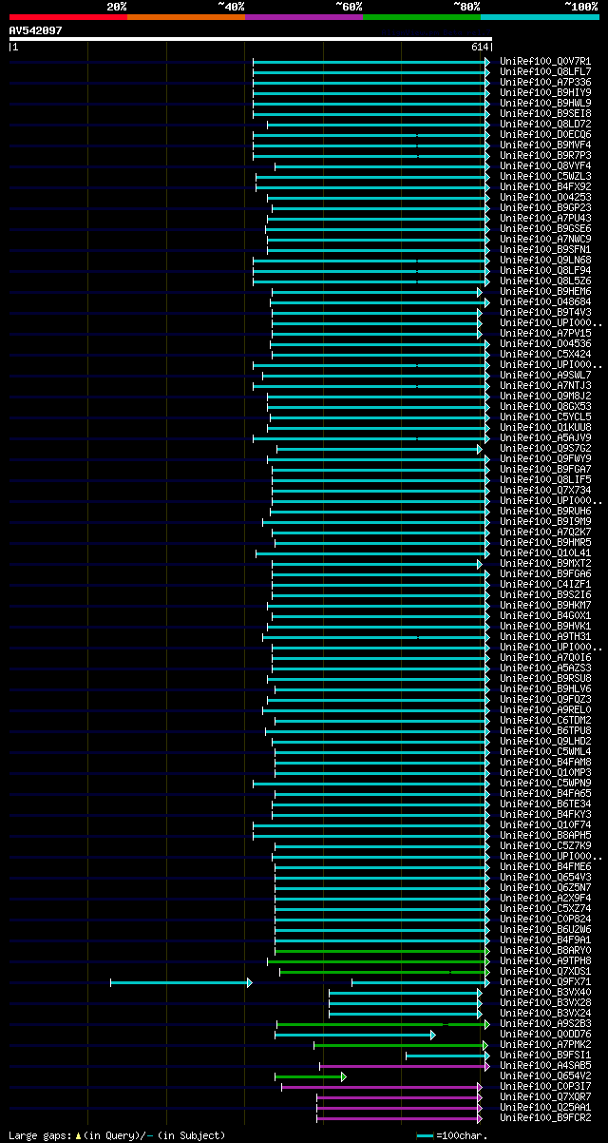This screenshot has width=608, height=1143.
Task: Select the UniRef100_B6TE34 label
Action: tap(545, 804)
